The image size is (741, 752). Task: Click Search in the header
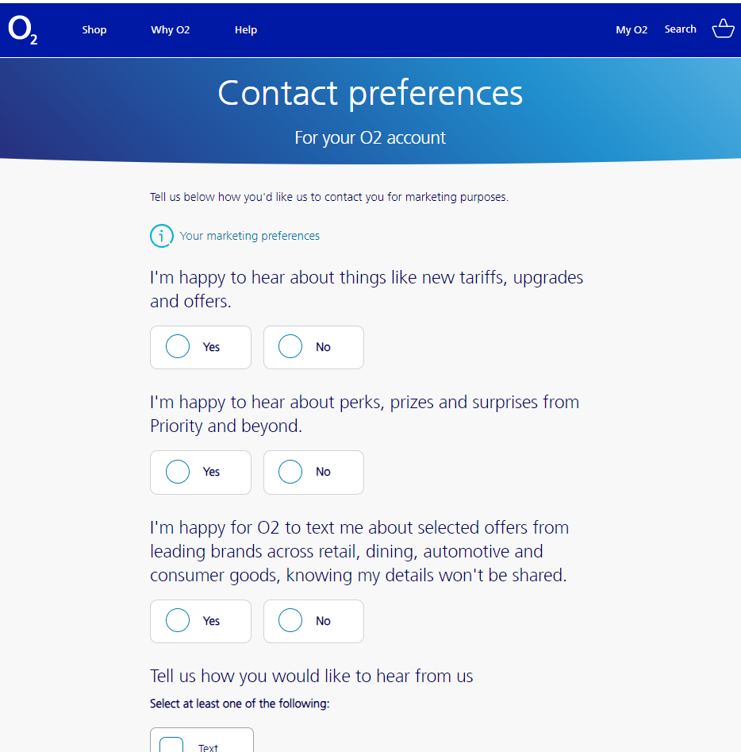tap(680, 29)
